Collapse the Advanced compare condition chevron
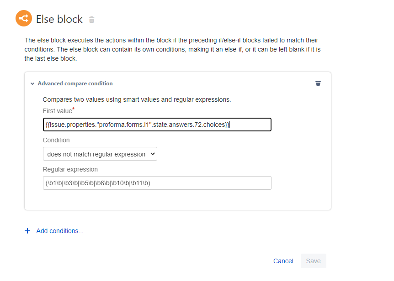The width and height of the screenshot is (394, 281). point(32,84)
